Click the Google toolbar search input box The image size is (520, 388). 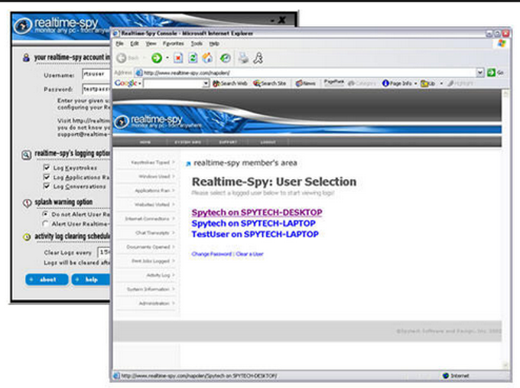pos(173,83)
